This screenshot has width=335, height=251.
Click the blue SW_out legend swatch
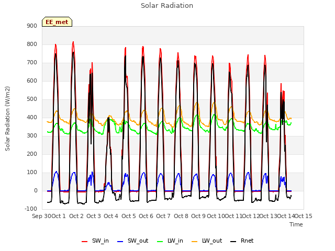[120, 242]
